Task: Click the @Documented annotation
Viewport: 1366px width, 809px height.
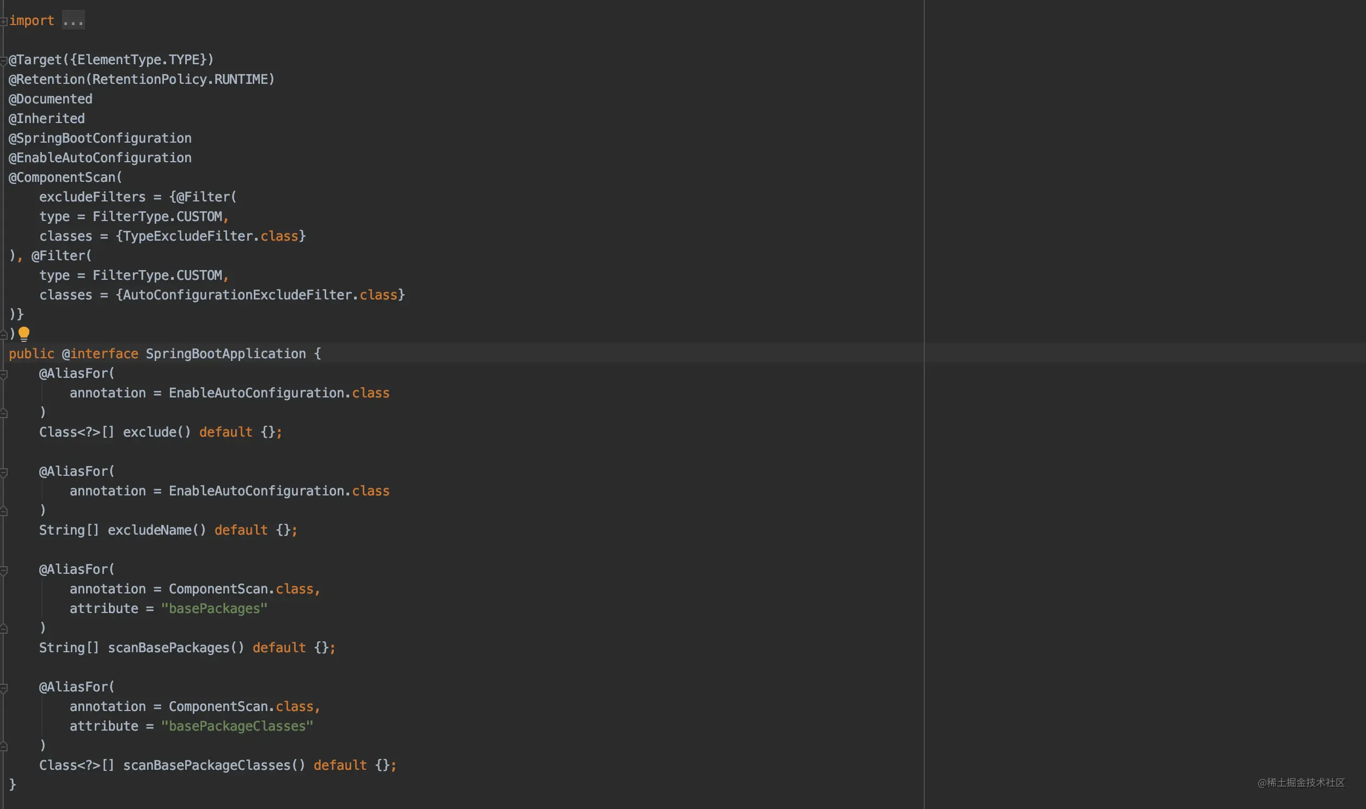Action: click(51, 99)
